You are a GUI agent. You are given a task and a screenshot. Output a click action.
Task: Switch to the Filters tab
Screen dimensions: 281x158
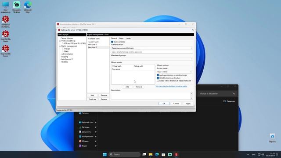(x=121, y=38)
